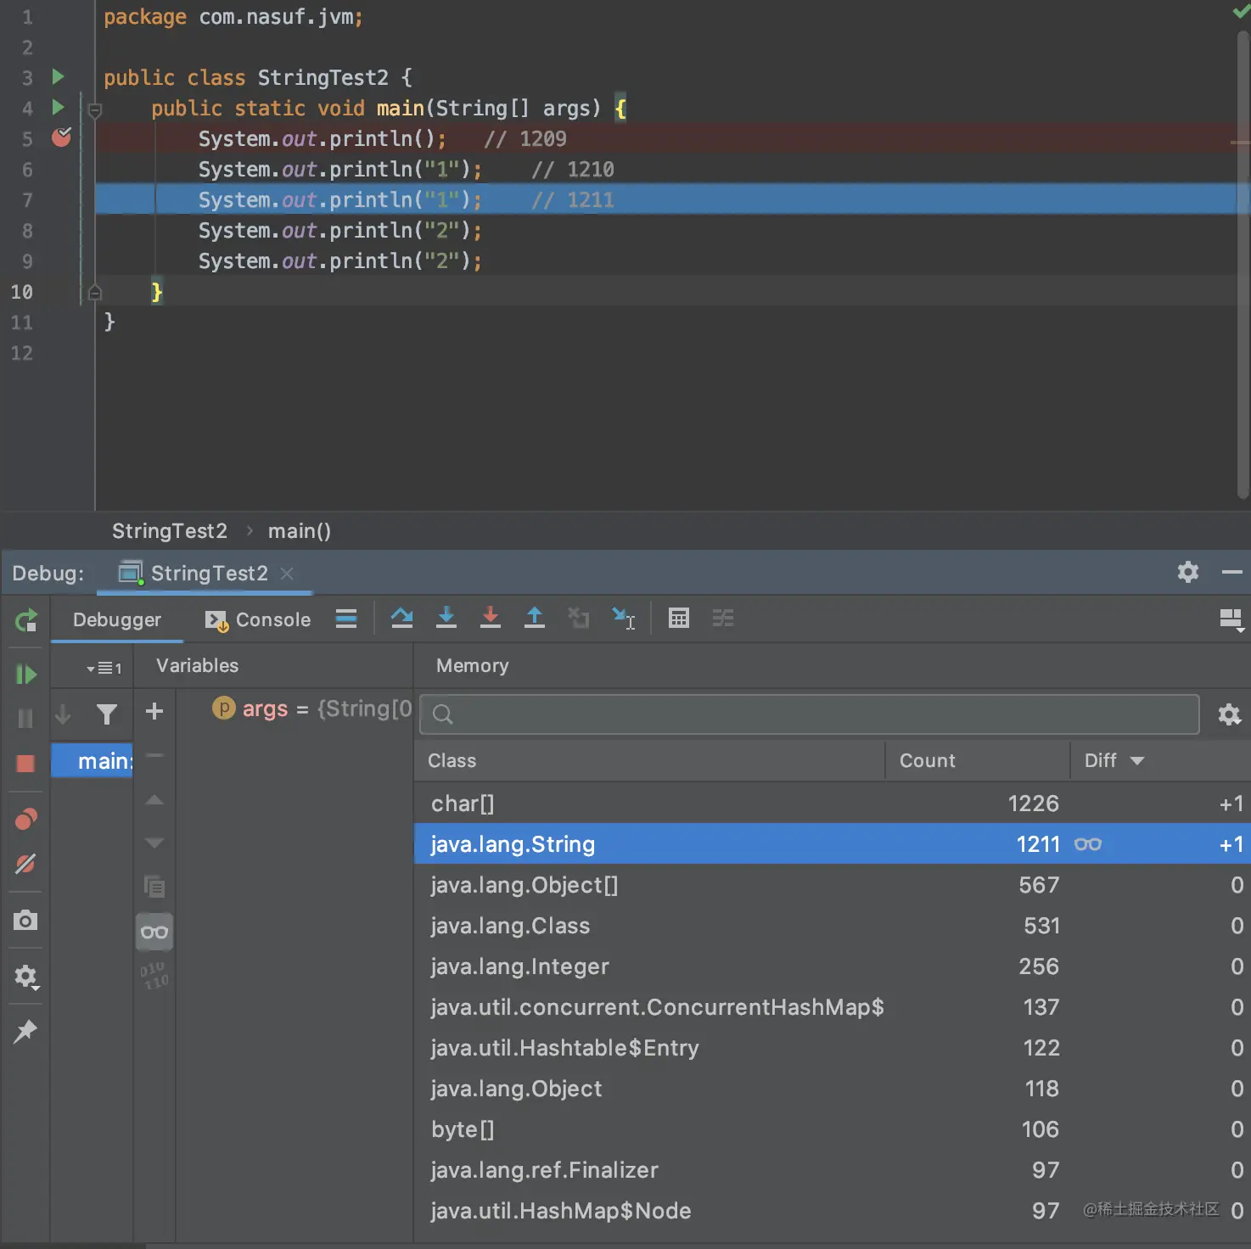The width and height of the screenshot is (1251, 1249).
Task: View all breakpoints
Action: pos(26,820)
